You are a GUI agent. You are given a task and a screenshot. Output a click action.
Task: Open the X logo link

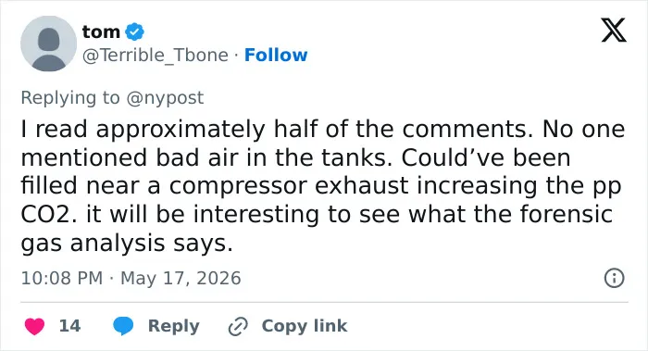[614, 31]
